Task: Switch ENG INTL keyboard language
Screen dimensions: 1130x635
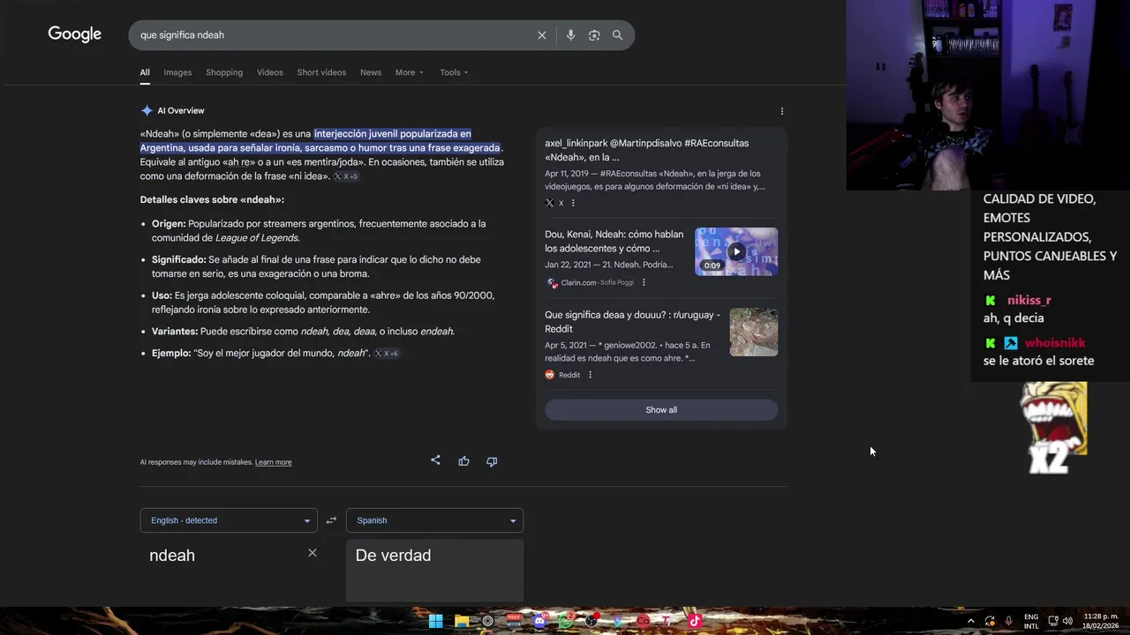Action: [x=1031, y=621]
